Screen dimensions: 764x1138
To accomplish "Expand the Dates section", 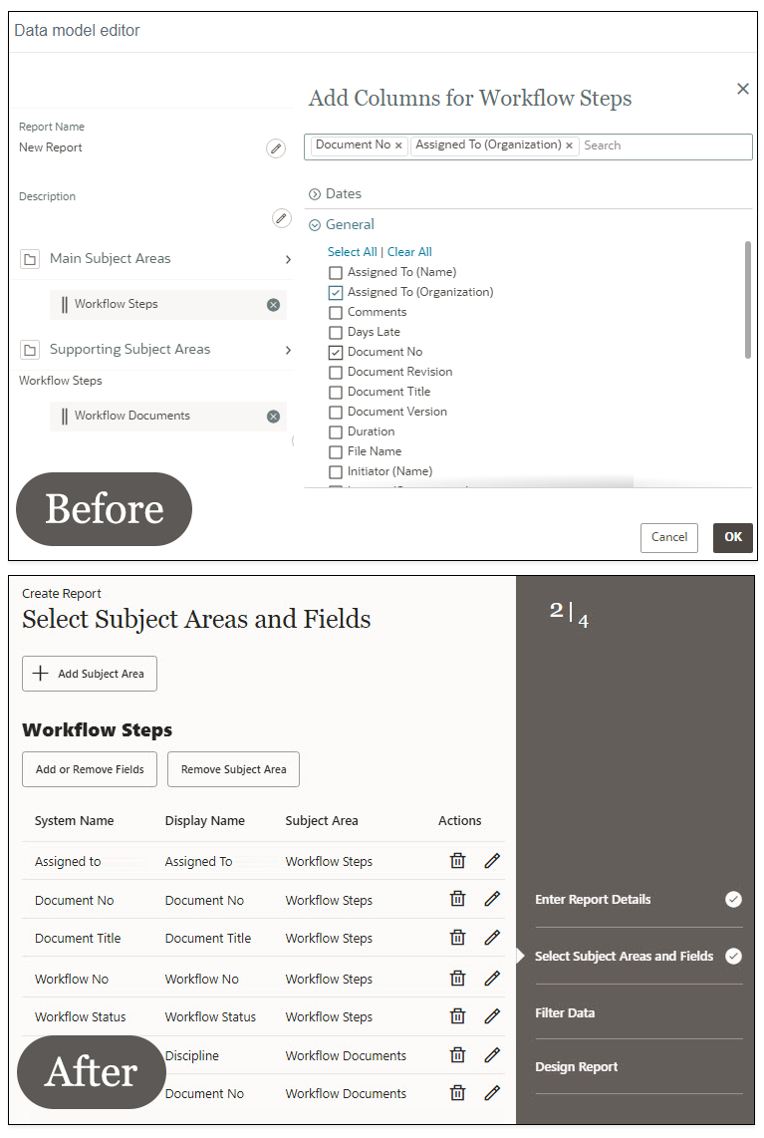I will click(x=315, y=194).
